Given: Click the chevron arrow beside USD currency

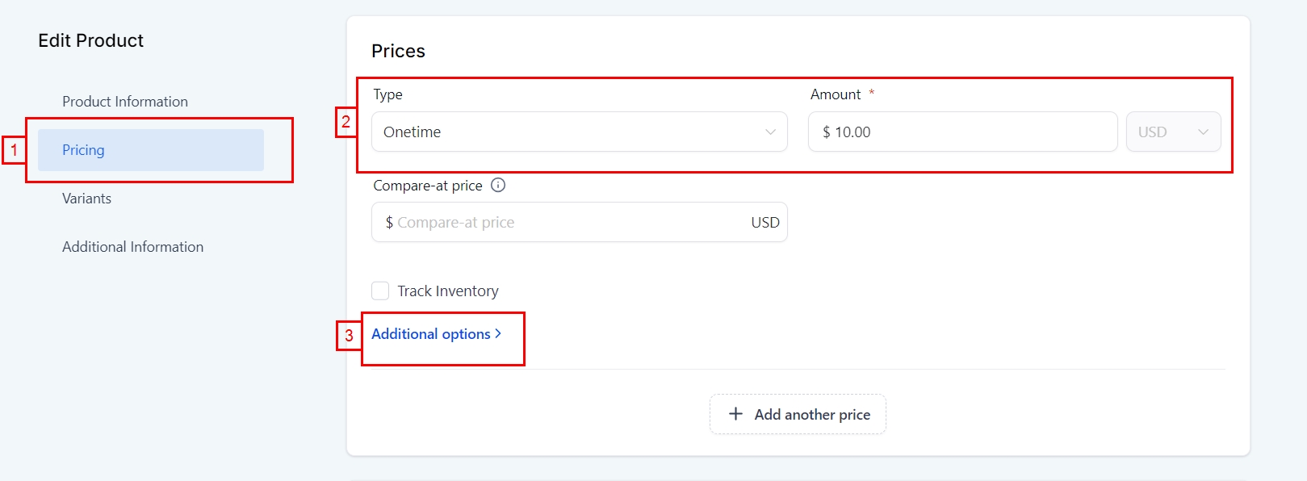Looking at the screenshot, I should [1203, 132].
